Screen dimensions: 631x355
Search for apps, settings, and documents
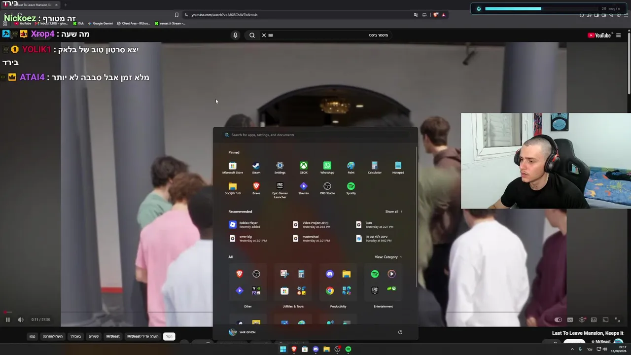(x=315, y=135)
